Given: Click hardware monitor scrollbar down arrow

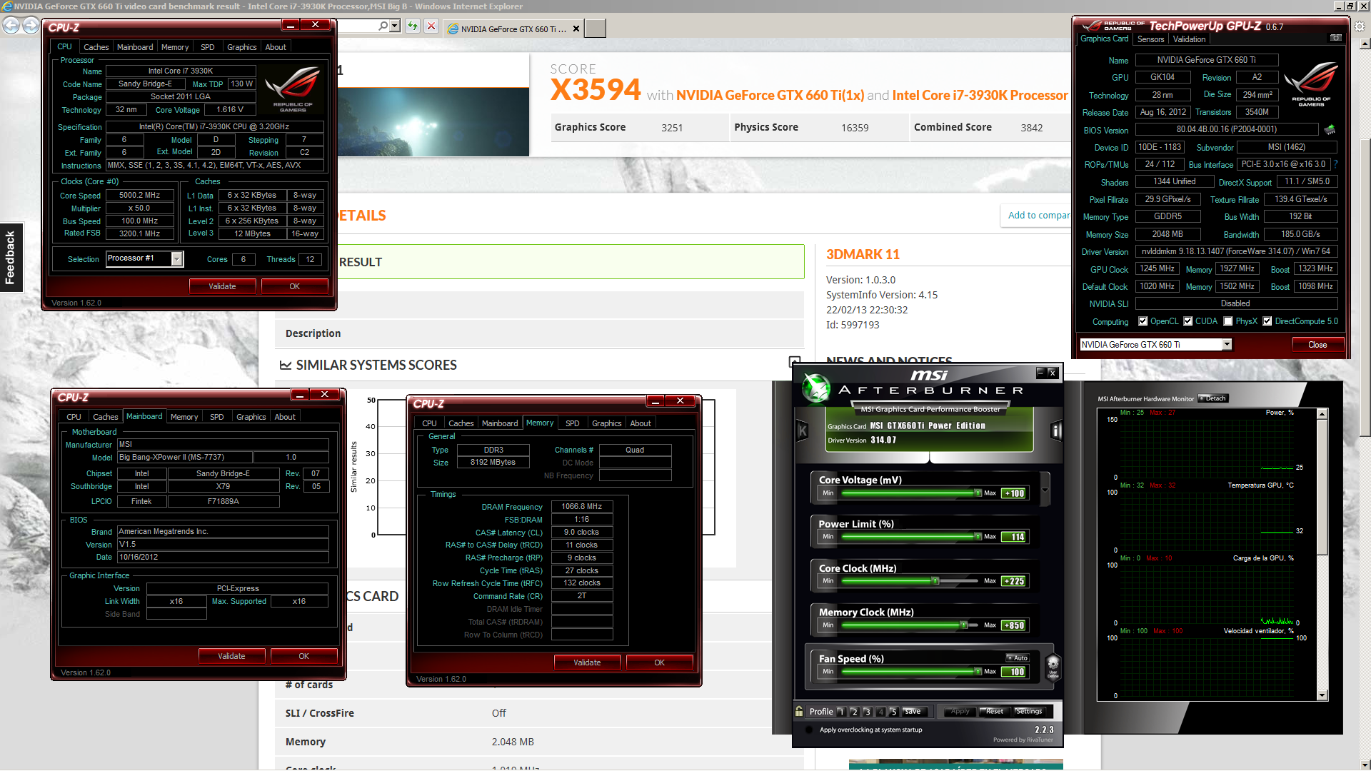Looking at the screenshot, I should pos(1322,695).
